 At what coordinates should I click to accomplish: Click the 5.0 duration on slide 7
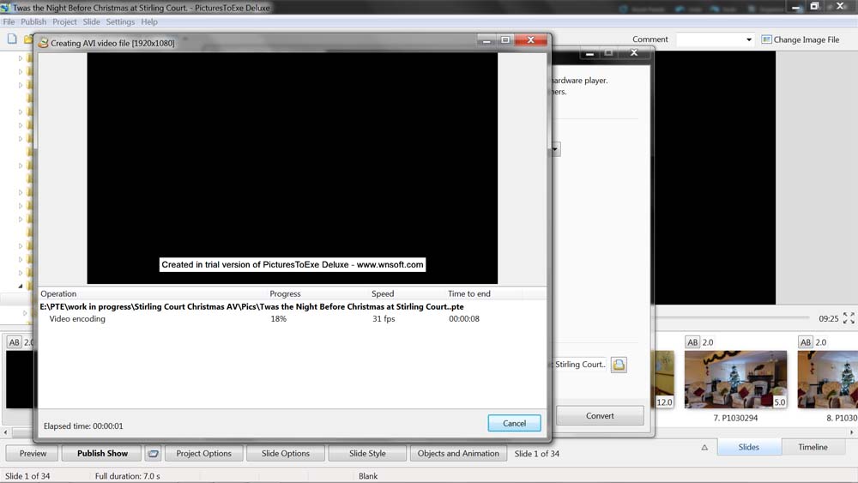(780, 402)
